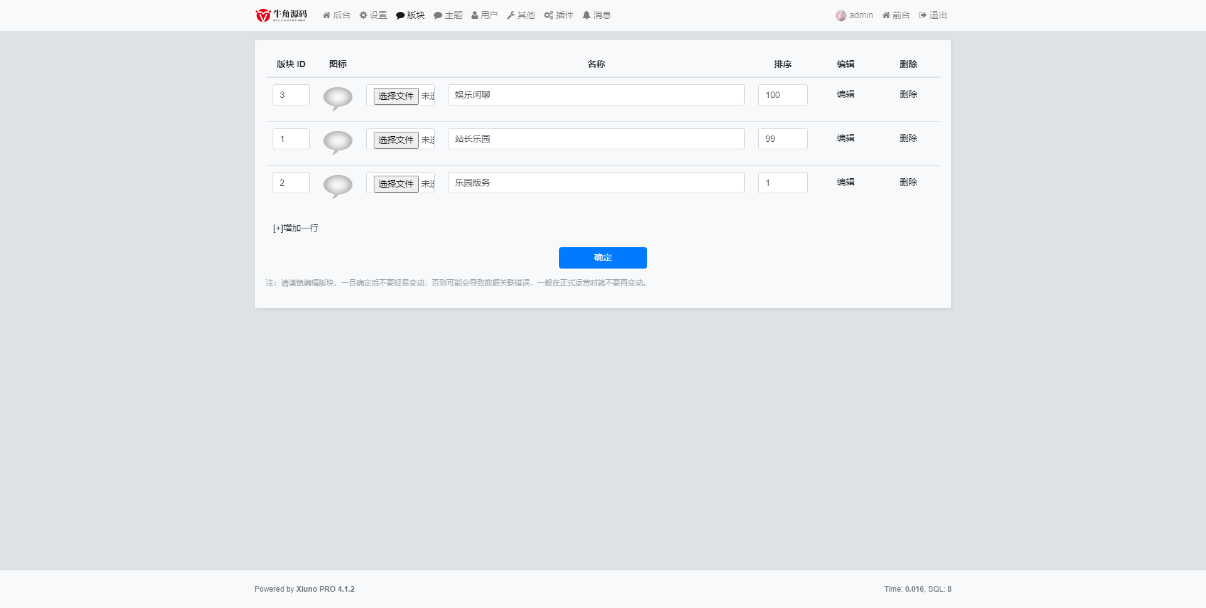Click 编辑 for 娱乐闲聊 board
Screen dimensions: 1206x608
(846, 94)
